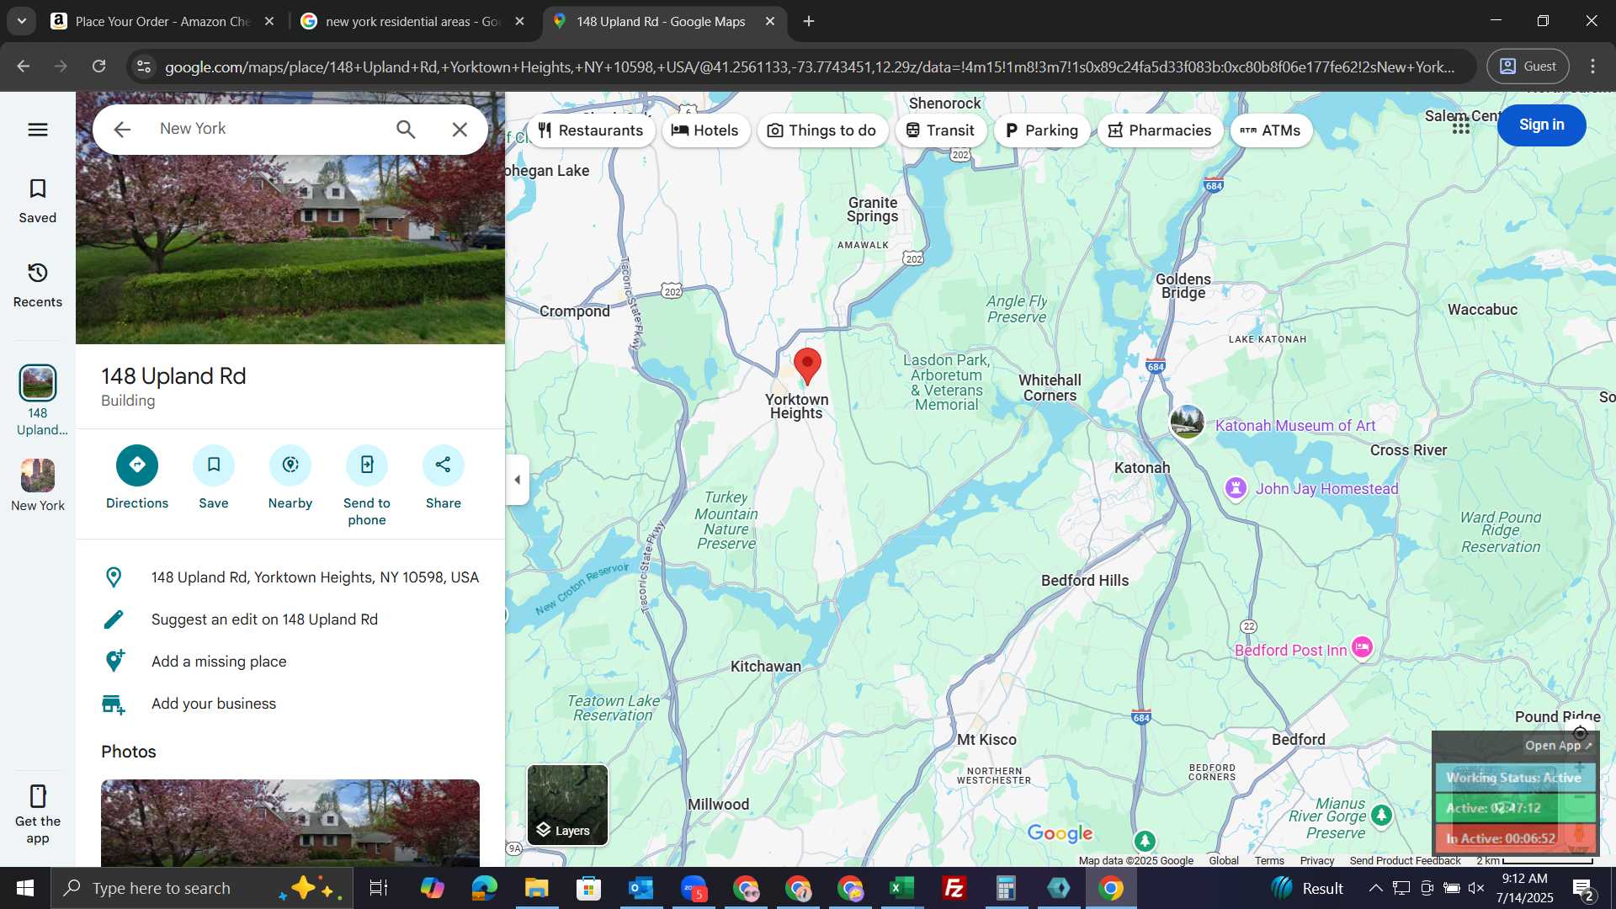Filter map by Parking

click(x=1042, y=130)
